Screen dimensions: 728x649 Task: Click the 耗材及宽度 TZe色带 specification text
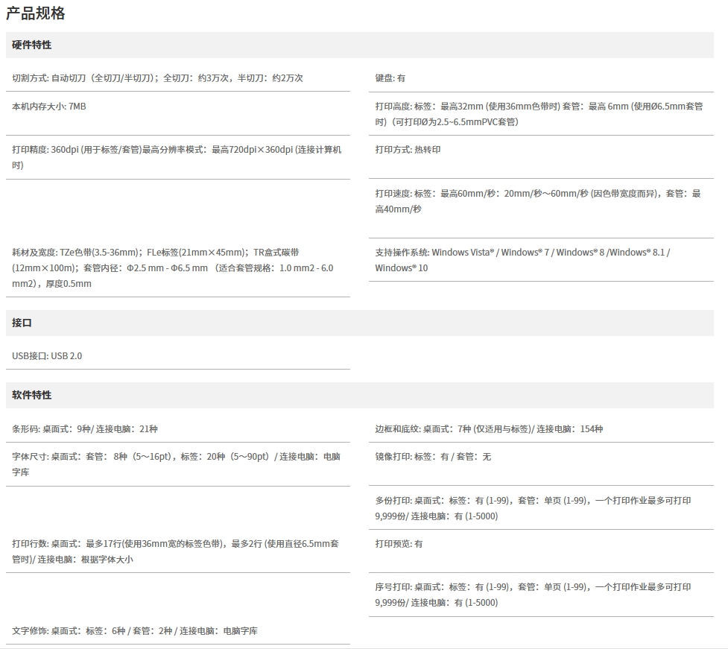coord(173,267)
